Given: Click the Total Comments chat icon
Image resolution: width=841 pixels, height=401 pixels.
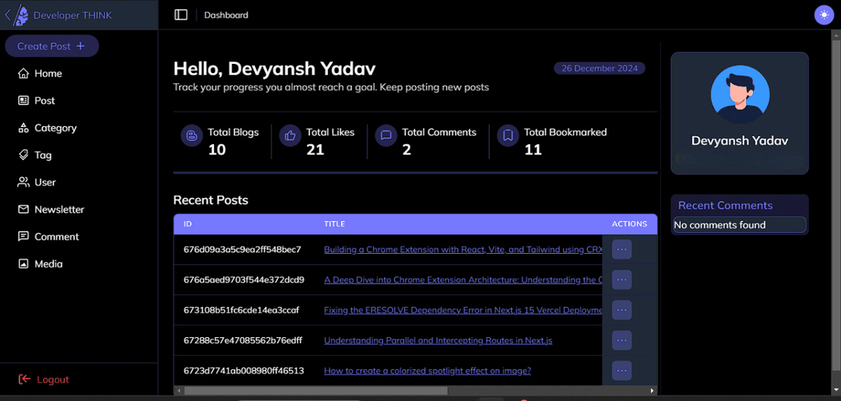Looking at the screenshot, I should pyautogui.click(x=385, y=136).
